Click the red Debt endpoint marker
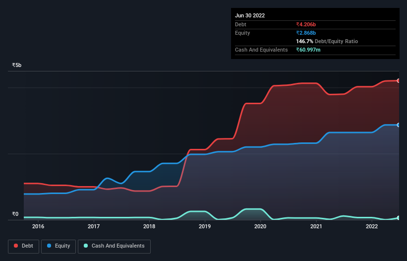Image resolution: width=407 pixels, height=261 pixels. (399, 81)
